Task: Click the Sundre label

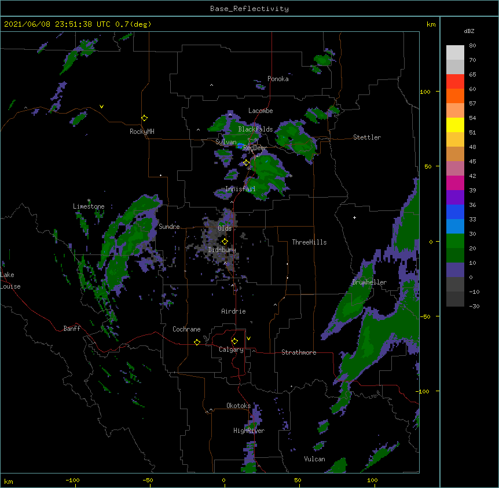Action: [169, 227]
